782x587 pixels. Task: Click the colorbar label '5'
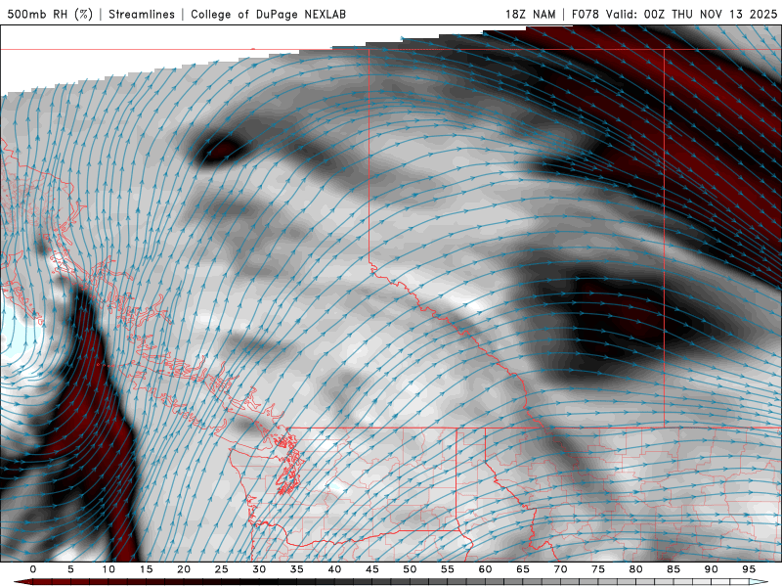[70, 569]
